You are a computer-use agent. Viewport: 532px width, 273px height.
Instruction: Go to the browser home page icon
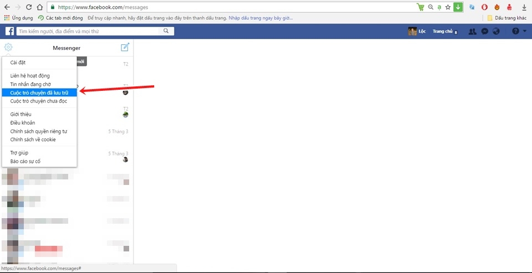[x=40, y=7]
